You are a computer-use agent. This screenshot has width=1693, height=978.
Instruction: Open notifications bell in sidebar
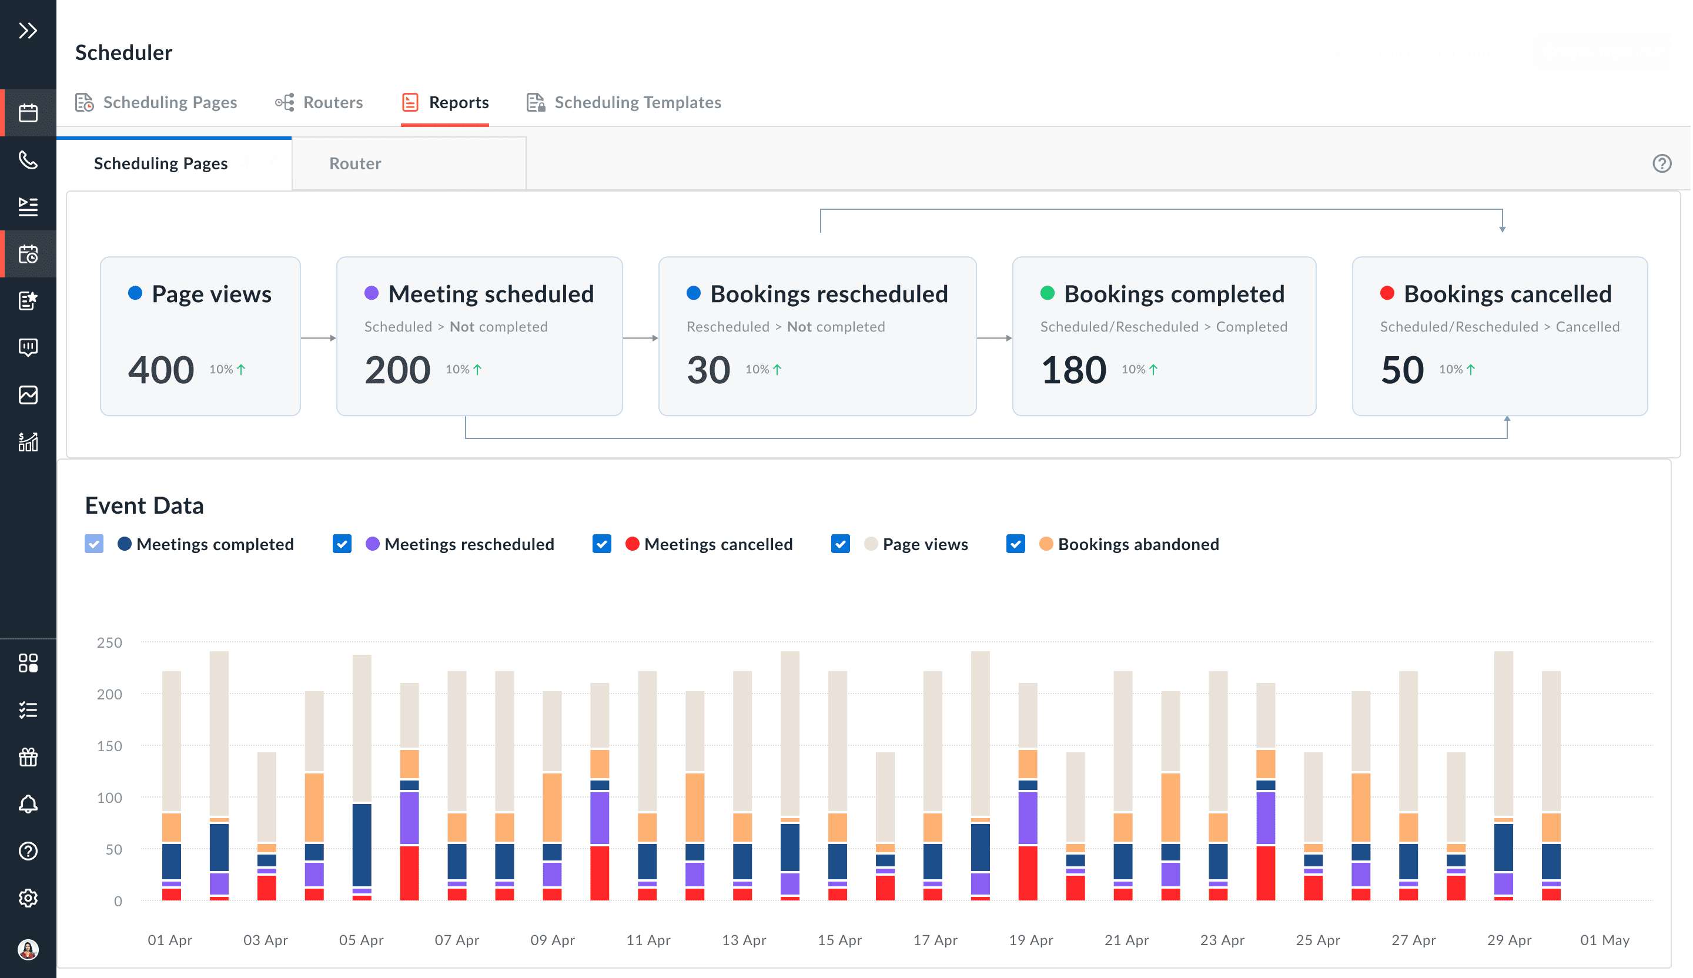click(28, 804)
